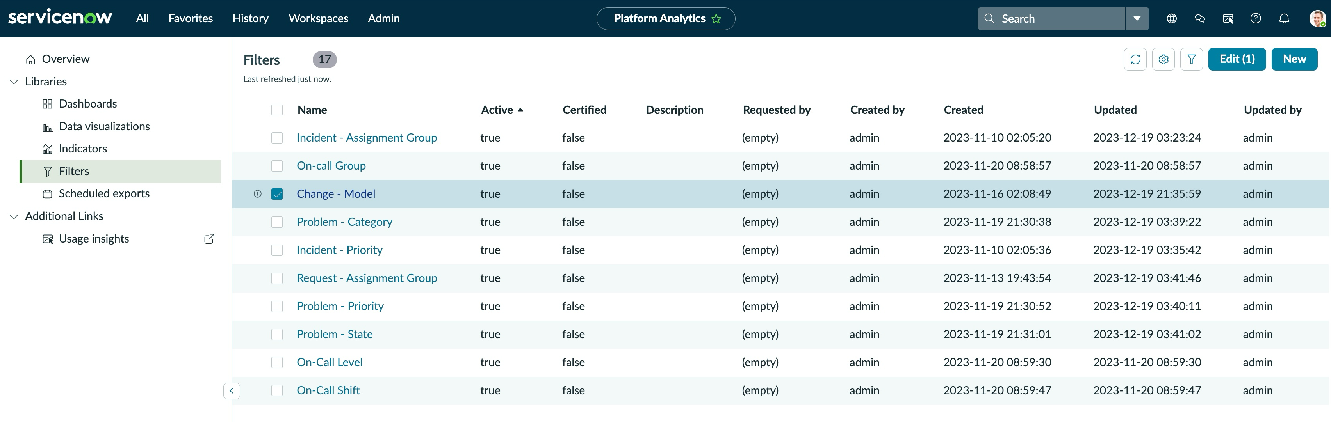This screenshot has height=422, width=1331.
Task: Open the On-call Group filter link
Action: click(x=331, y=166)
